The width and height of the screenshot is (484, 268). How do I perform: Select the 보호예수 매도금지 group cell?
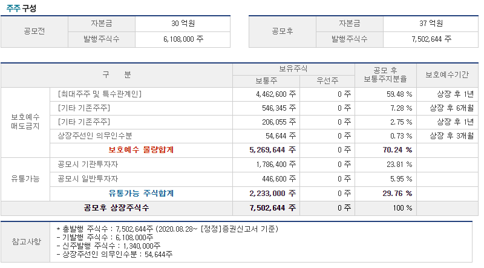point(25,122)
